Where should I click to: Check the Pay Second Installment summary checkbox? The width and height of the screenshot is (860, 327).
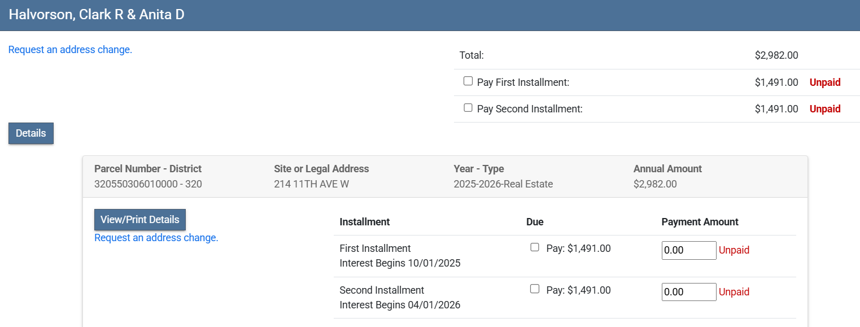[x=468, y=108]
